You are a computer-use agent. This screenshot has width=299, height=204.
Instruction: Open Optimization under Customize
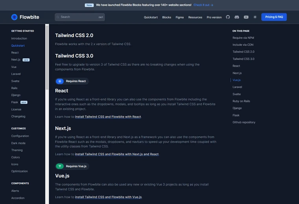coord(19,171)
